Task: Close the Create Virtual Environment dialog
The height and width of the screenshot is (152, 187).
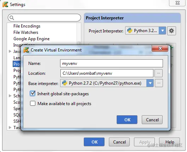Action: pos(160,48)
